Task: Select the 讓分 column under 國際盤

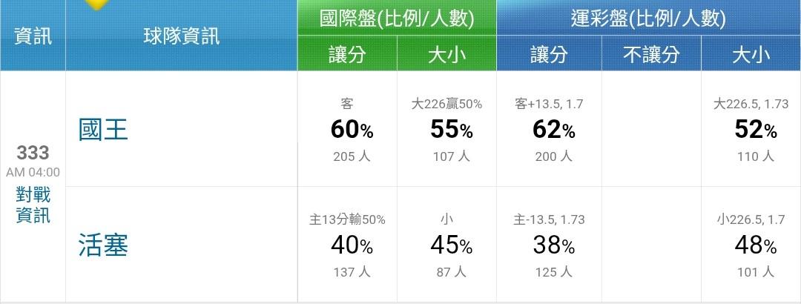Action: [x=346, y=54]
